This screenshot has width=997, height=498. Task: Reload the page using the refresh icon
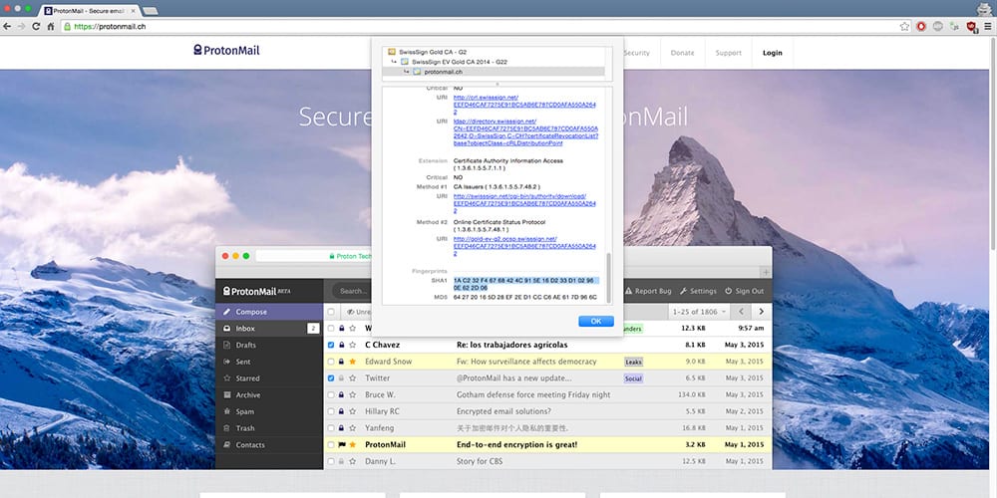tap(36, 26)
